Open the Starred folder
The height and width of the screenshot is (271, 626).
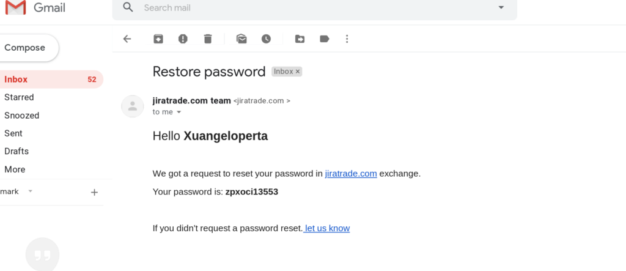19,97
